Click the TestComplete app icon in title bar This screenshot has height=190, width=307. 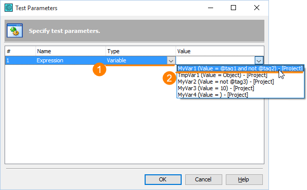click(9, 8)
